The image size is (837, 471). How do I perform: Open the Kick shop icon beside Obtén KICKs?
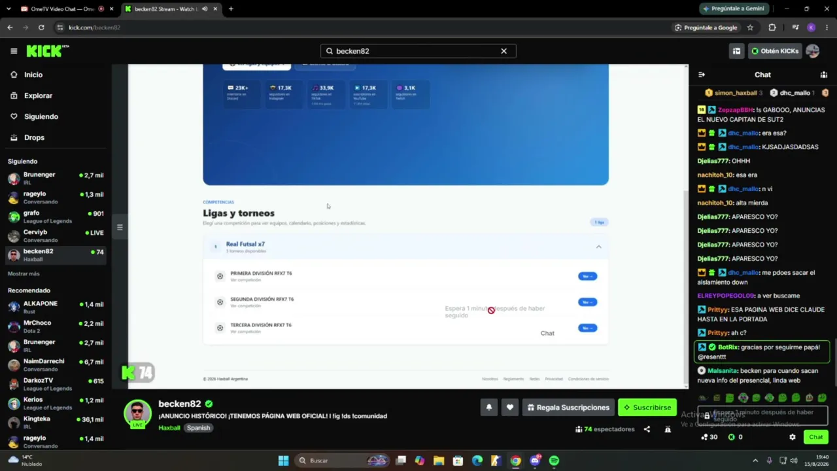point(736,51)
